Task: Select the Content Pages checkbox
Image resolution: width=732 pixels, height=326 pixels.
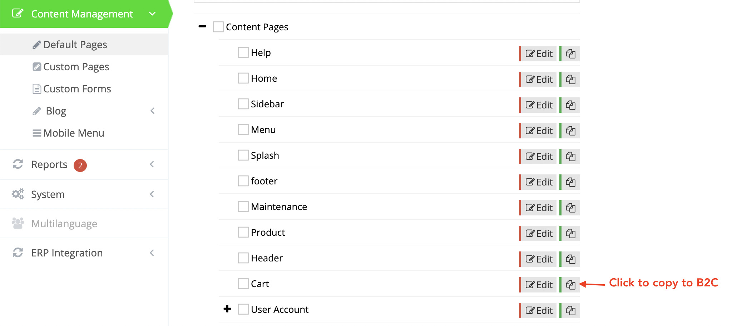Action: 218,26
